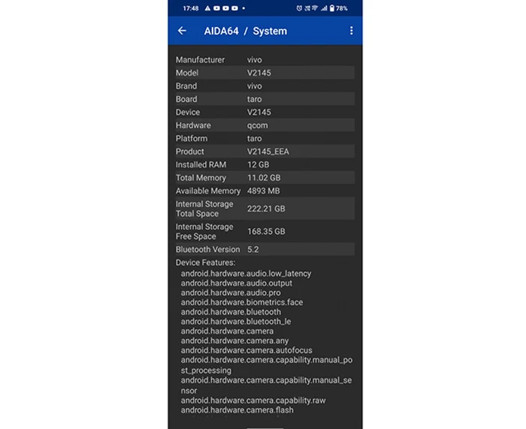Tap android.hardware.audio.output feature line
526x429 pixels.
click(237, 283)
